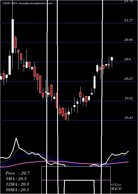Click the tallest white candlestick near 21.37
The height and width of the screenshot is (194, 138).
coord(13,36)
